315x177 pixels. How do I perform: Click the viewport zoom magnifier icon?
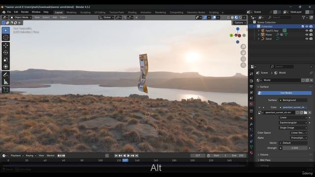pos(243,47)
